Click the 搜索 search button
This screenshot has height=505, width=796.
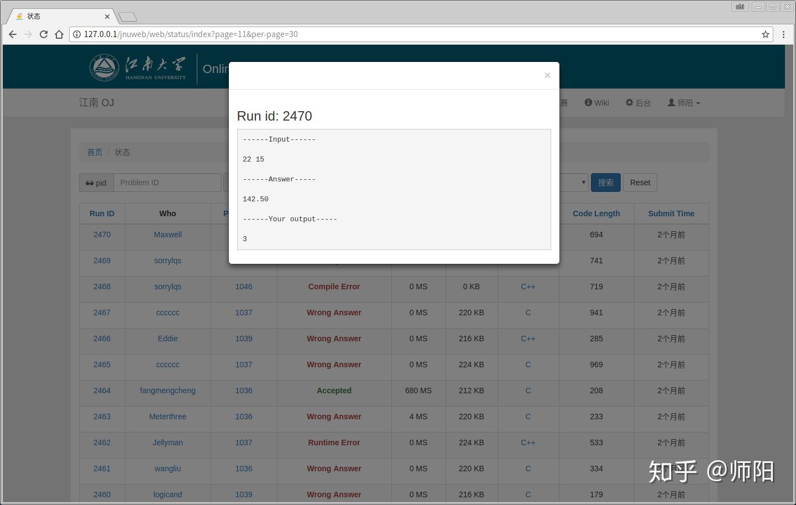coord(605,183)
